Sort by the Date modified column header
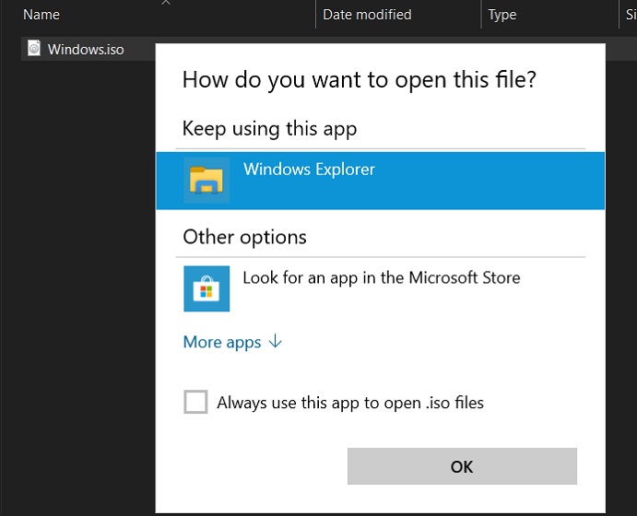The image size is (637, 516). click(367, 15)
